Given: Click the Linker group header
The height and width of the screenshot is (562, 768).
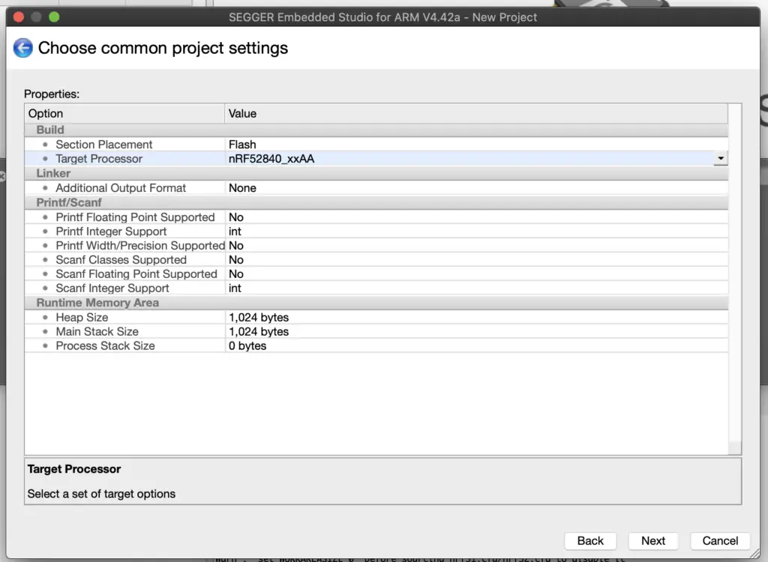Looking at the screenshot, I should 376,173.
